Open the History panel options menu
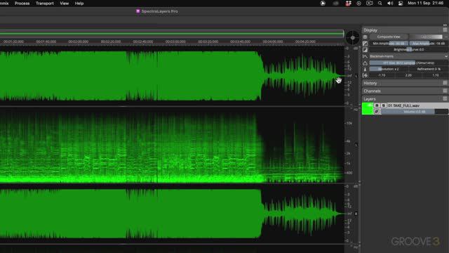The height and width of the screenshot is (253, 449). click(445, 83)
